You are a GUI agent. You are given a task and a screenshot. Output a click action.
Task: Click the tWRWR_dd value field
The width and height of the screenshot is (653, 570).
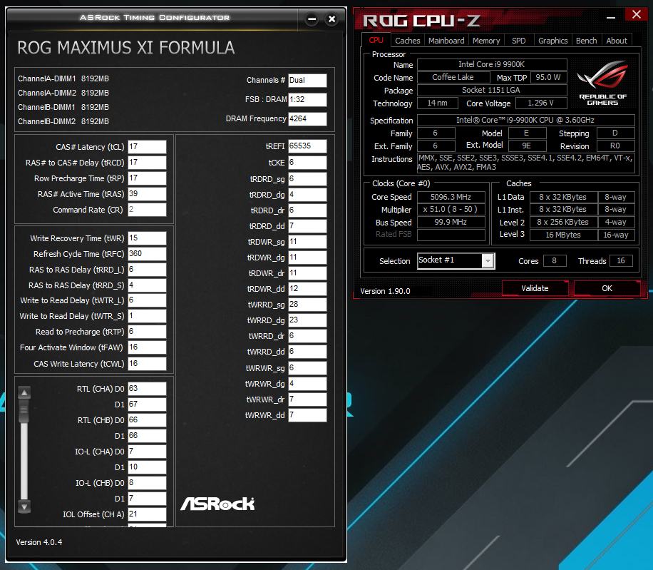[307, 415]
